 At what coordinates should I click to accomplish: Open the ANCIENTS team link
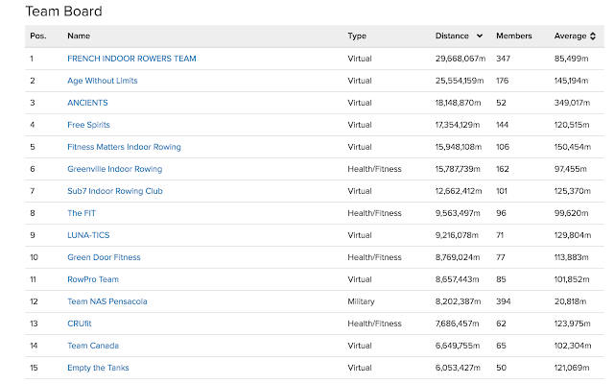click(87, 103)
